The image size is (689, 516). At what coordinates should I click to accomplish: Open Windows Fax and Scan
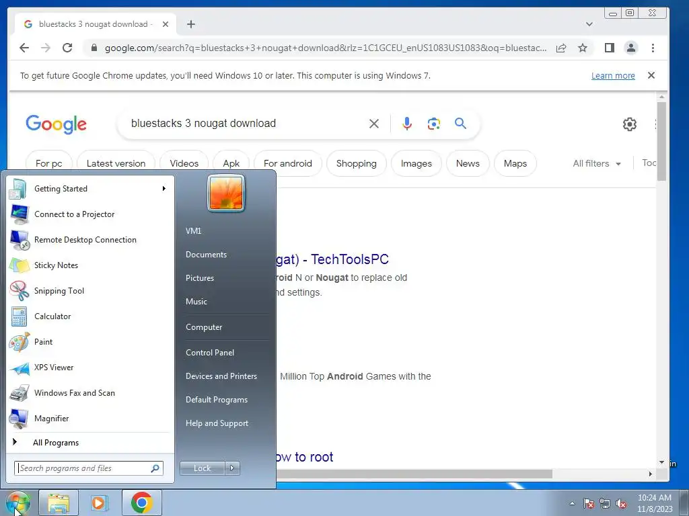[x=89, y=392]
